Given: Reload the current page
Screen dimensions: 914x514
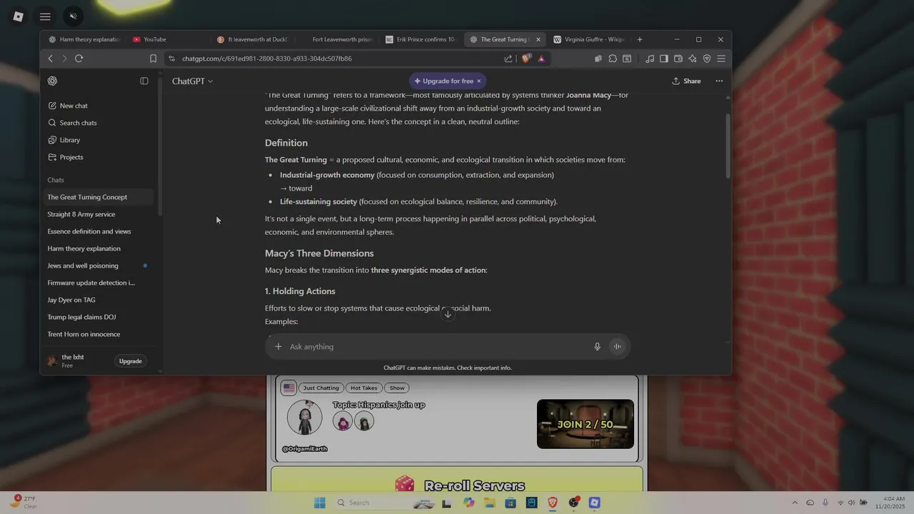Looking at the screenshot, I should click(79, 59).
